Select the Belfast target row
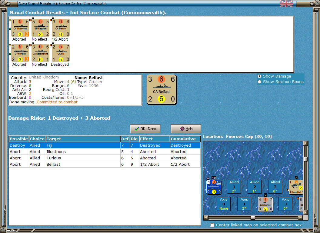Image resolution: width=320 pixels, height=233 pixels. pyautogui.click(x=105, y=164)
